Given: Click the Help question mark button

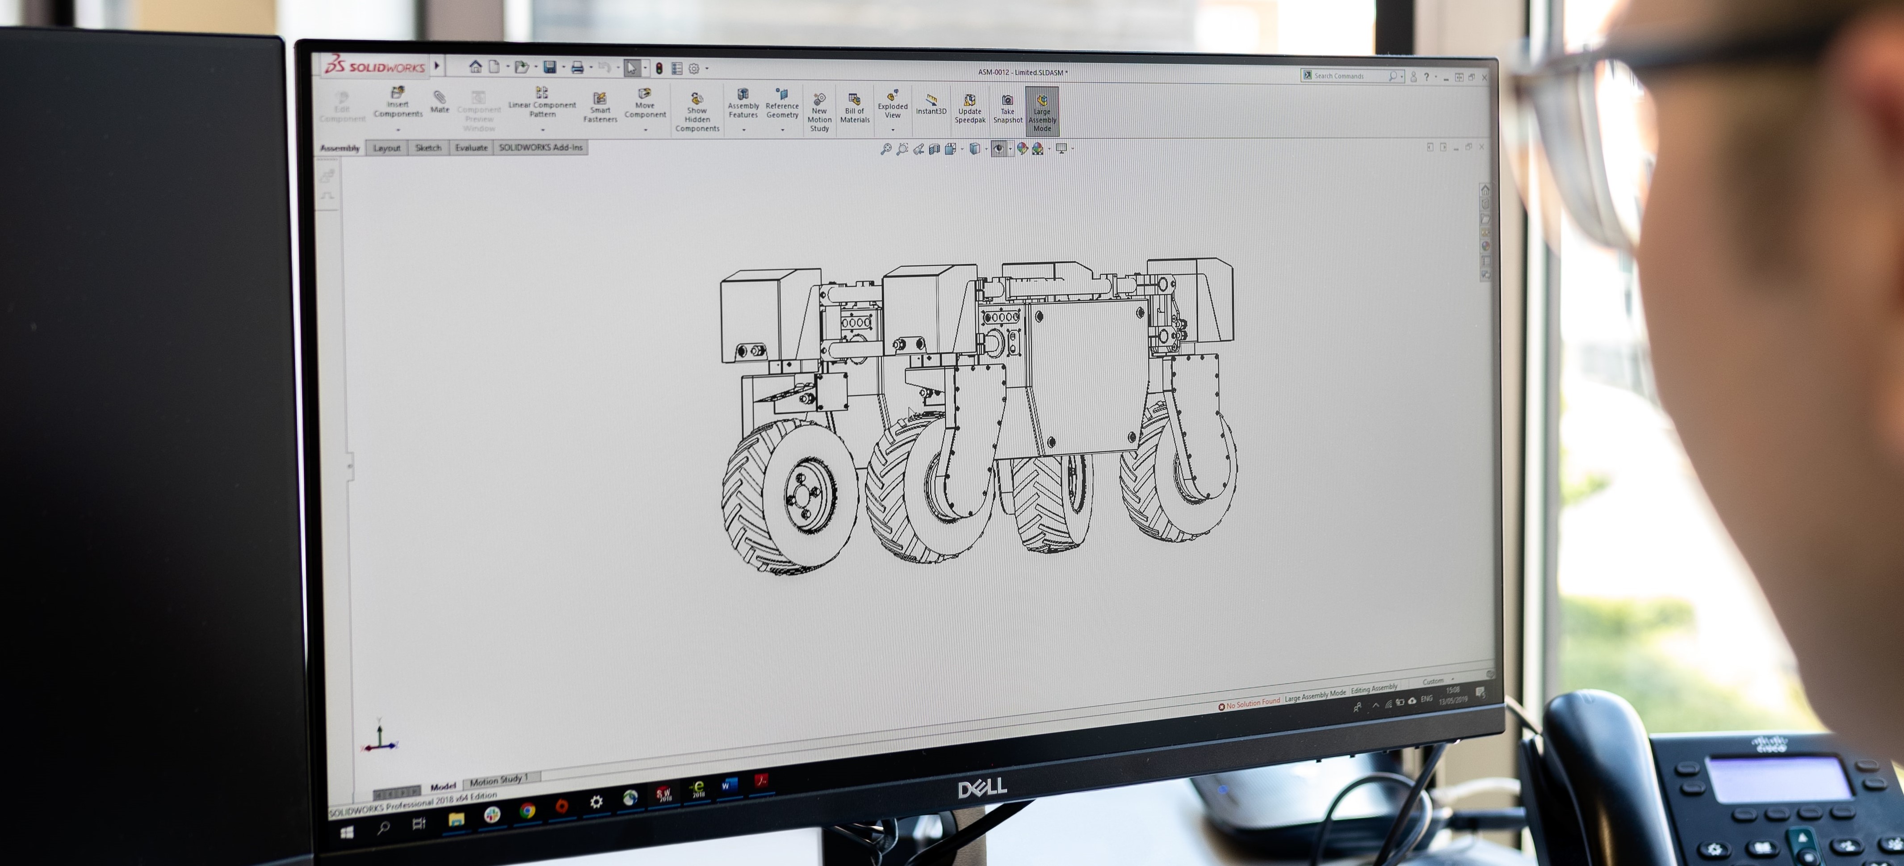Looking at the screenshot, I should 1426,77.
